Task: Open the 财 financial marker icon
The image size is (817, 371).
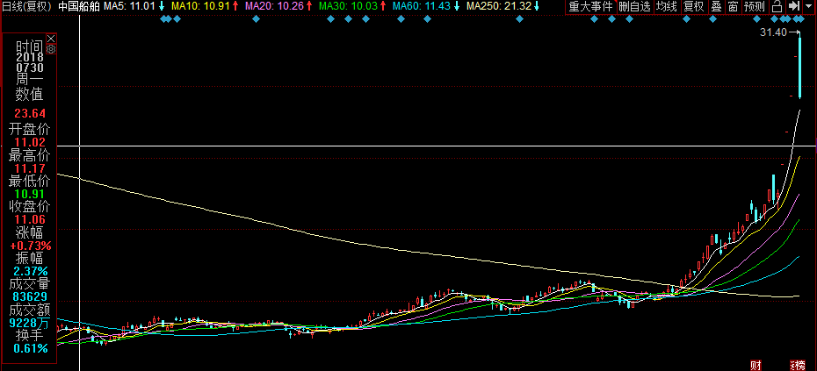Action: (x=756, y=365)
